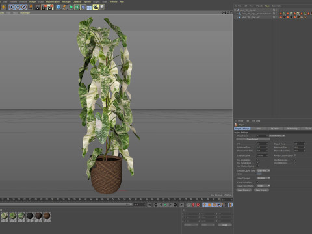Add a Cube primitive from toolbar

pyautogui.click(x=58, y=7)
